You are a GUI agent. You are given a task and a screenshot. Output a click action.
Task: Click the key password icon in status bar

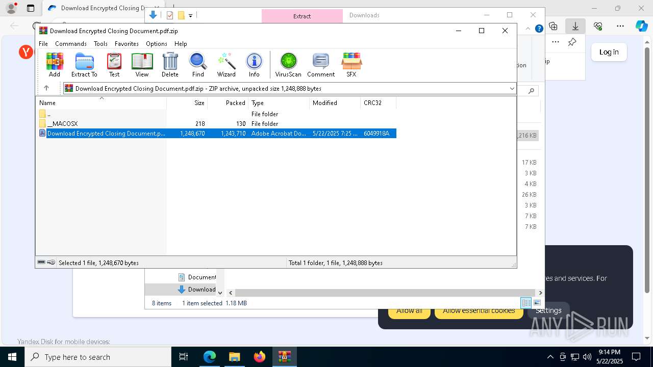(51, 263)
